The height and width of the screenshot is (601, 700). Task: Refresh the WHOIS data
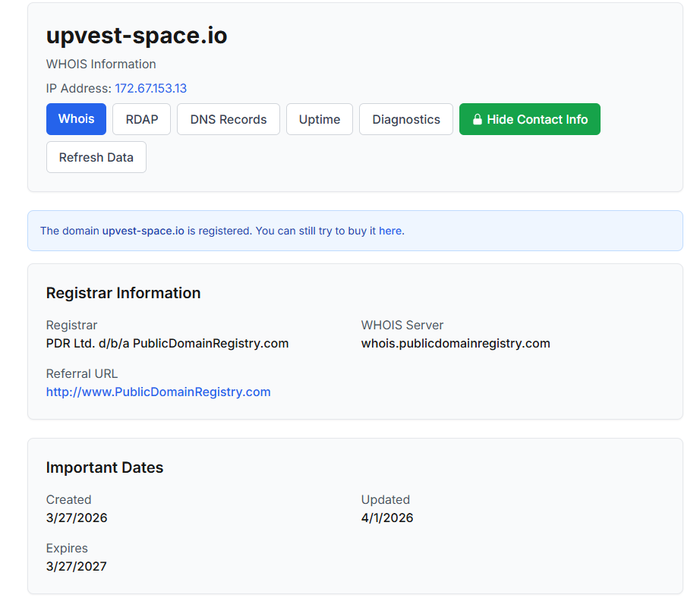tap(96, 157)
